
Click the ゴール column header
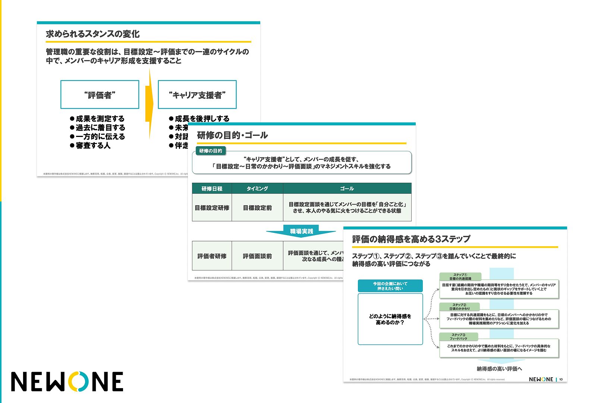coord(347,188)
